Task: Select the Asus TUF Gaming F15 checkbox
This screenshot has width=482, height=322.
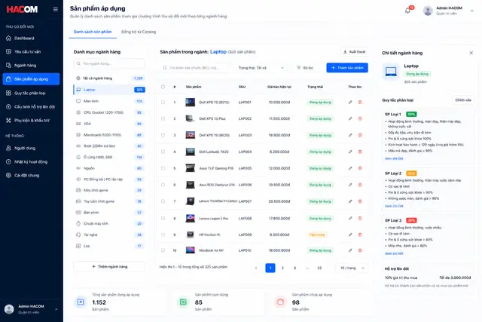Action: 163,168
